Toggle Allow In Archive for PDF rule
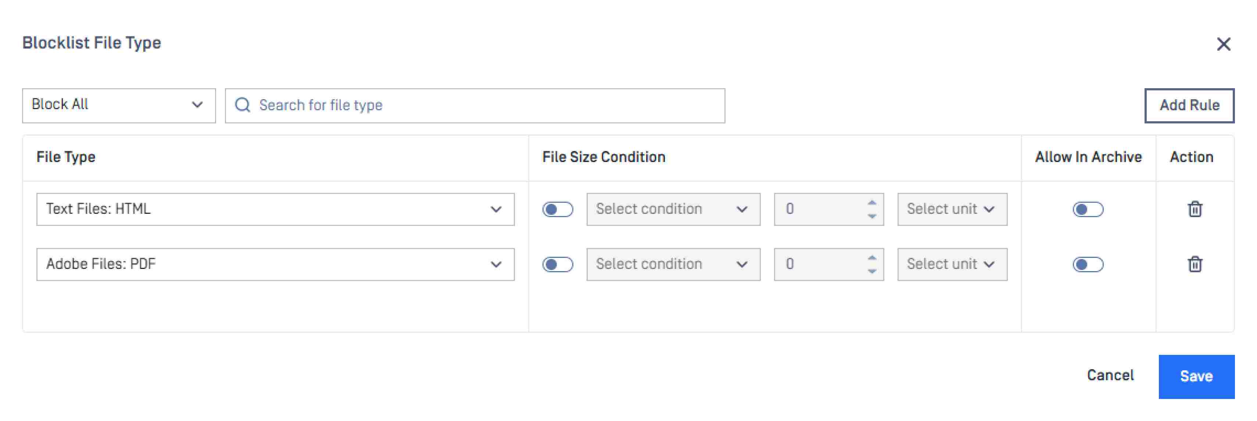This screenshot has width=1257, height=421. coord(1088,265)
